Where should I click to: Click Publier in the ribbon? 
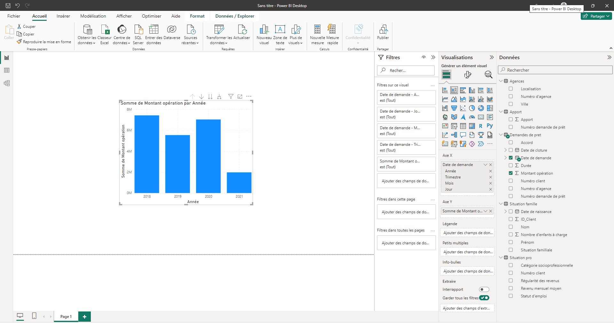pos(383,33)
